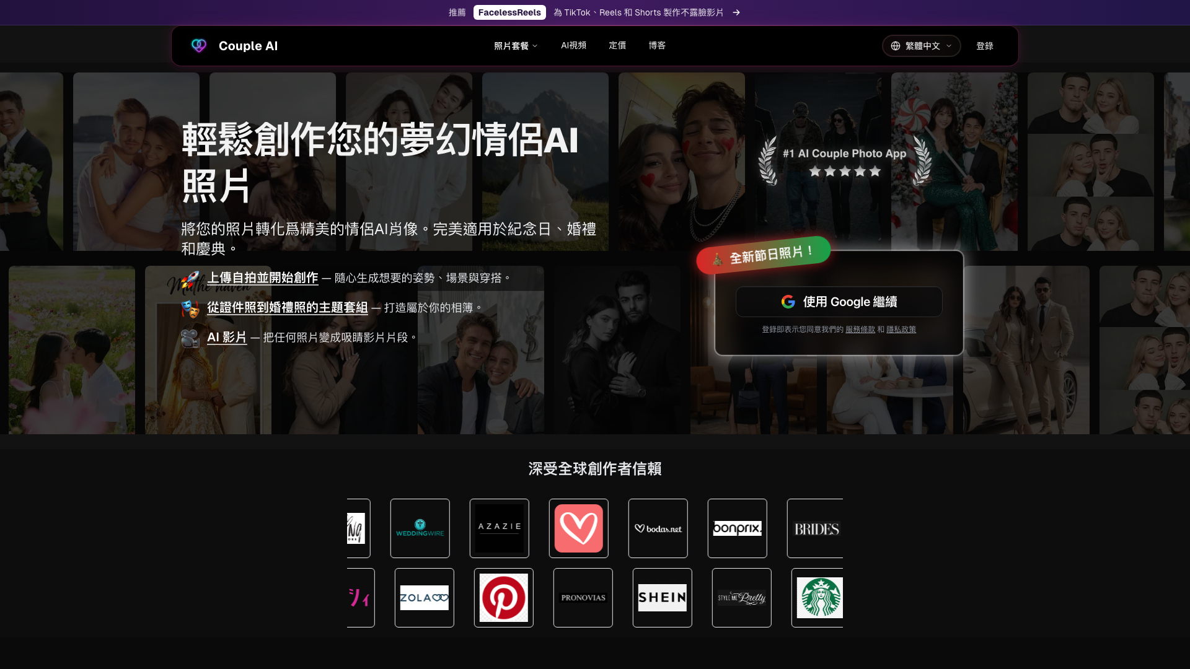Click the globe icon in the language selector
1190x669 pixels.
coord(896,46)
